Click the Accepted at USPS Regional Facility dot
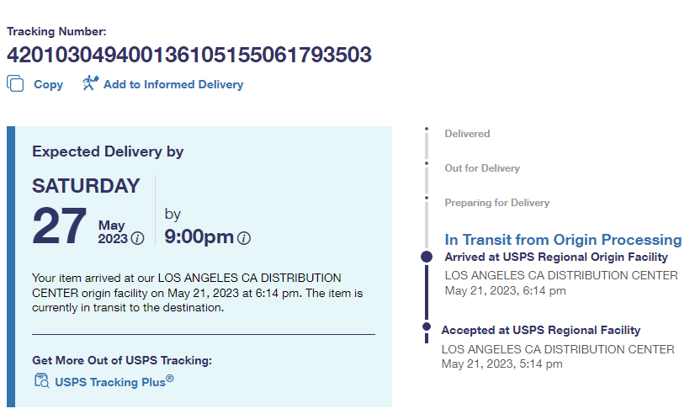Viewport: 690px width, 414px height. point(426,326)
